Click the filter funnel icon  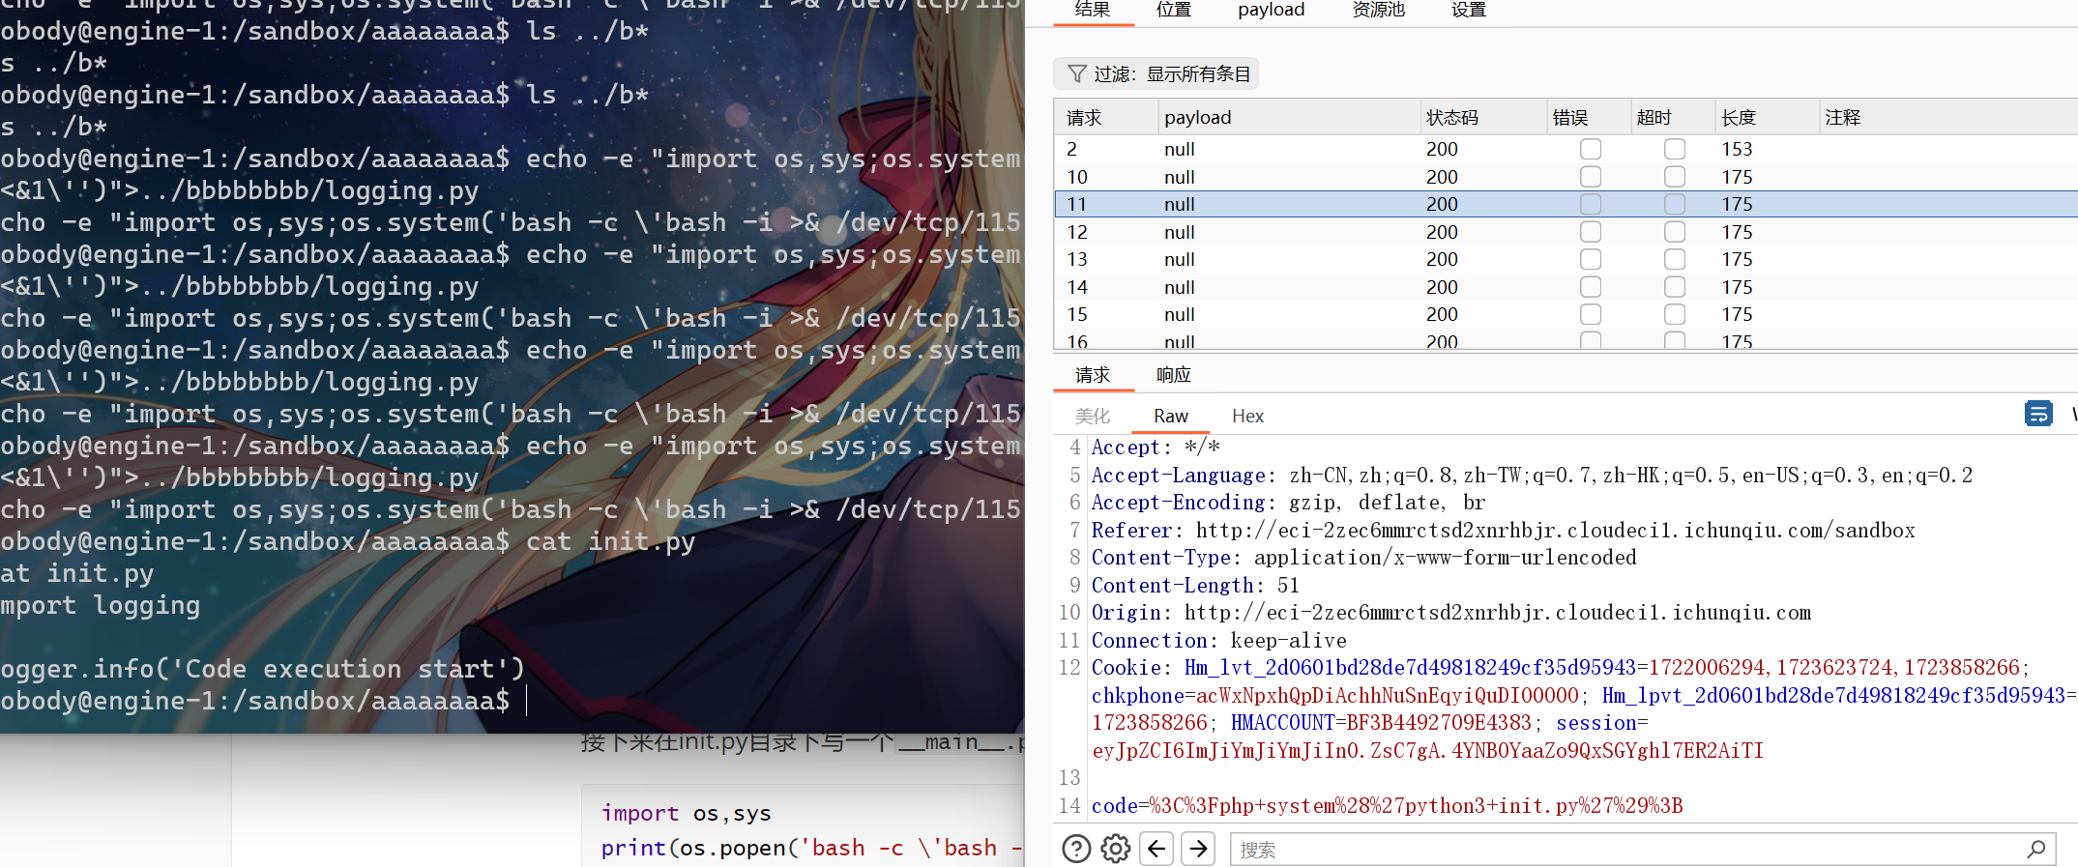[x=1076, y=74]
